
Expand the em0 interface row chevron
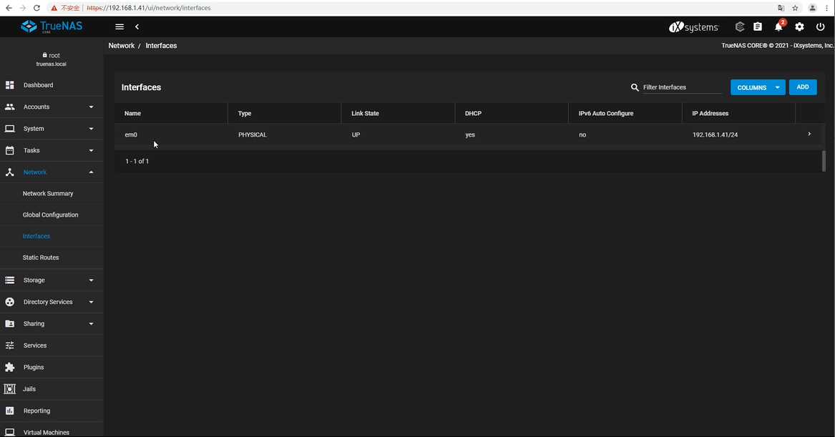coord(809,134)
